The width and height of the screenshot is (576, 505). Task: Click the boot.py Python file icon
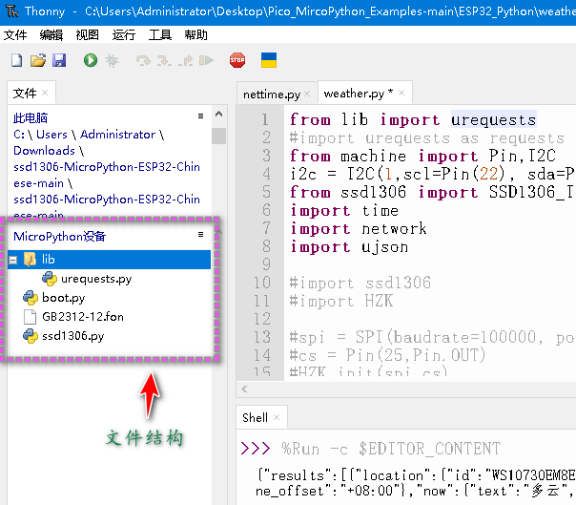[x=31, y=298]
